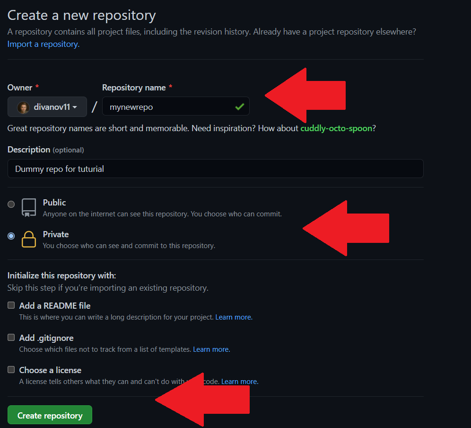Open the Owner dropdown for divanov11
The width and height of the screenshot is (471, 428).
[47, 107]
